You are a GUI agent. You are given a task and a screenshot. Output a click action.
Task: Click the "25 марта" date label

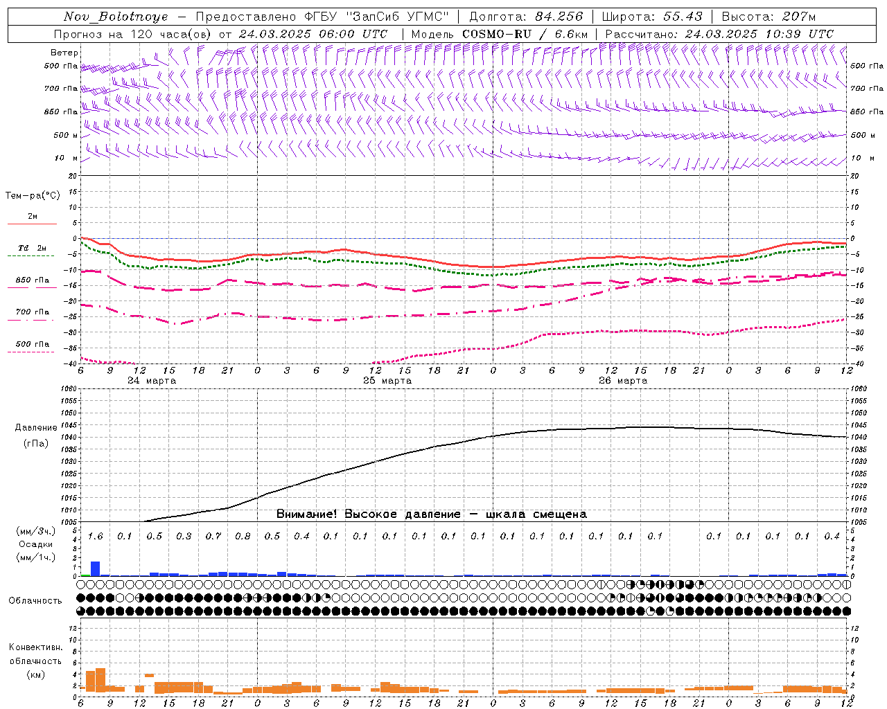click(x=387, y=381)
